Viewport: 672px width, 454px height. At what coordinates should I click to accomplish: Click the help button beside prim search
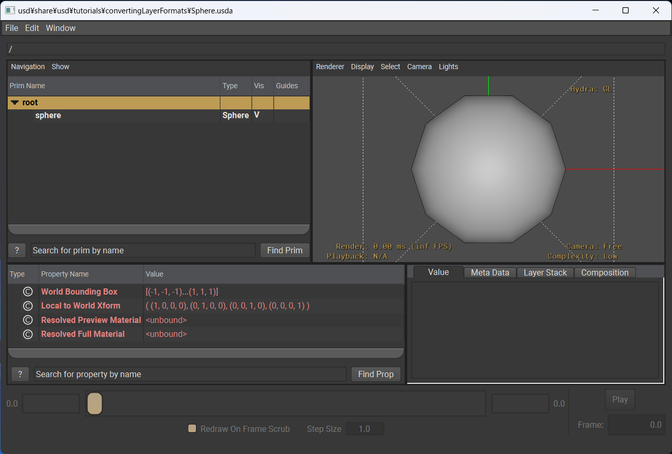pyautogui.click(x=17, y=250)
